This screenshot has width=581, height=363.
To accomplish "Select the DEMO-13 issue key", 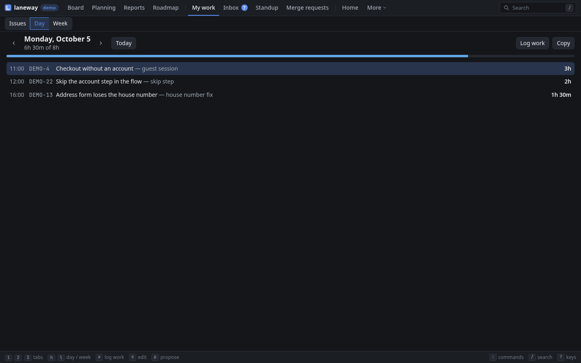I will pyautogui.click(x=41, y=95).
